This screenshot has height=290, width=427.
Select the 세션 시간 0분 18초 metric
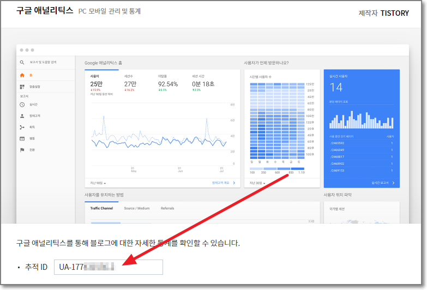click(x=203, y=83)
